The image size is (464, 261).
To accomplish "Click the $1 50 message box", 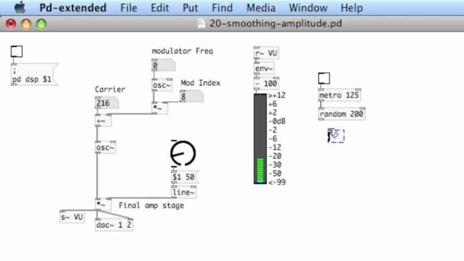I will (x=184, y=177).
